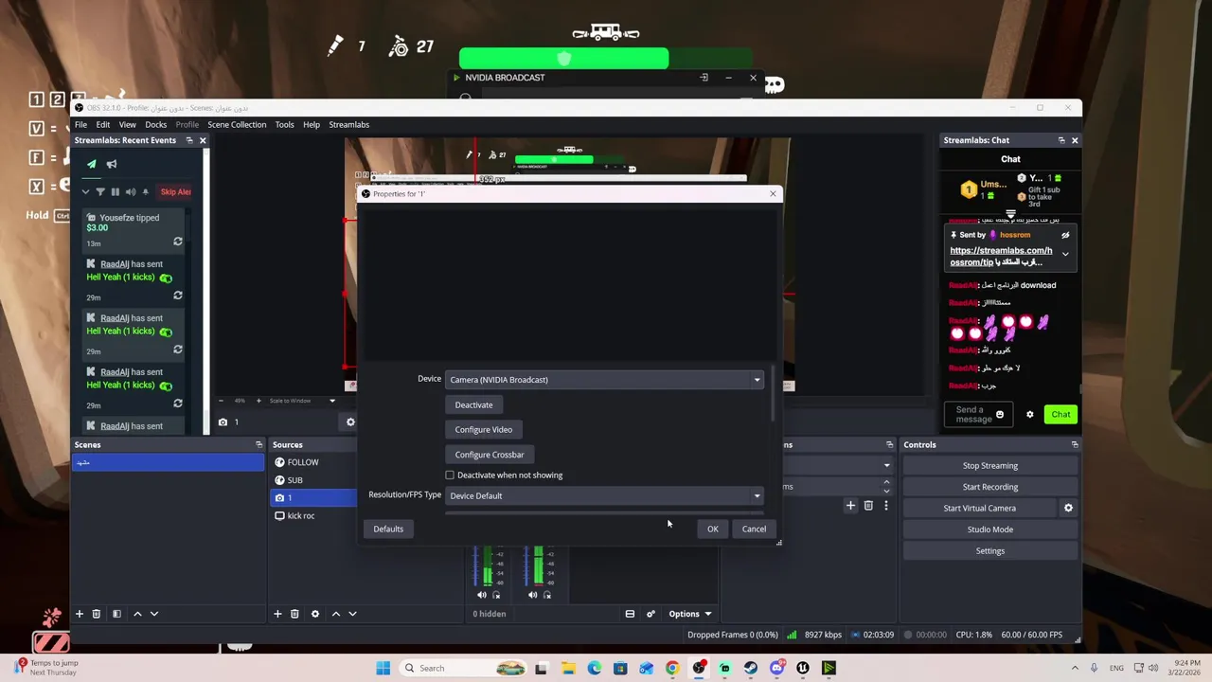Open source gear in preview toolbar
Screen dimensions: 1212x682
point(350,422)
